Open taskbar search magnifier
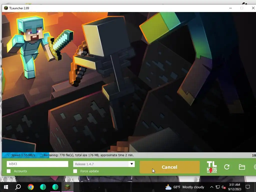256x192 pixels. click(x=18, y=187)
